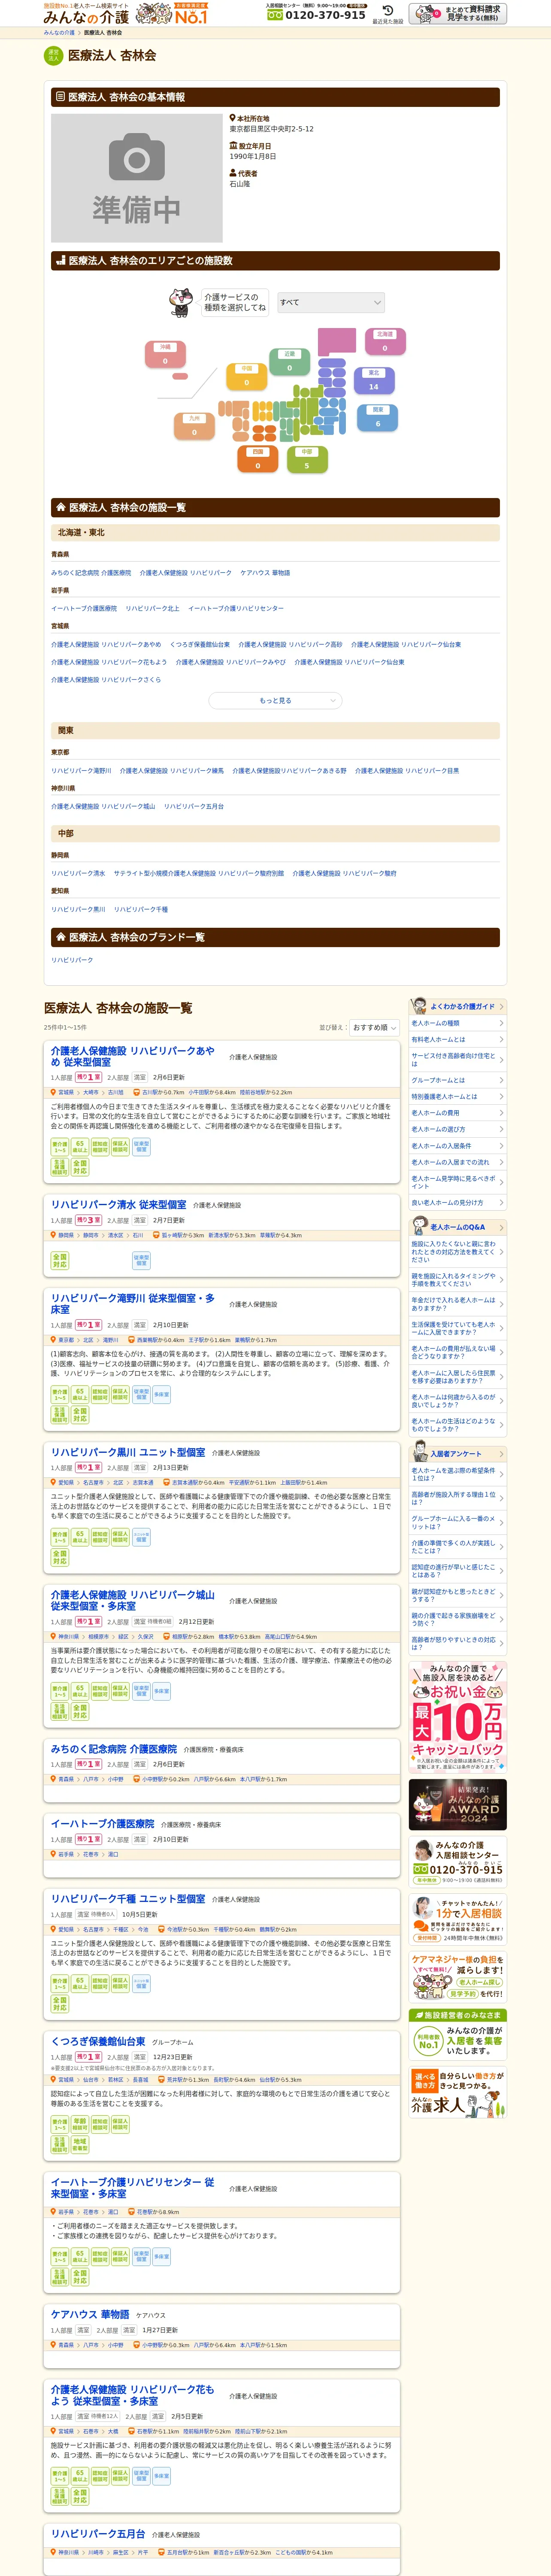The width and height of the screenshot is (551, 2576).
Task: Open リハビリパーク黒川 ユニット型個室 listing title
Action: pyautogui.click(x=128, y=1452)
